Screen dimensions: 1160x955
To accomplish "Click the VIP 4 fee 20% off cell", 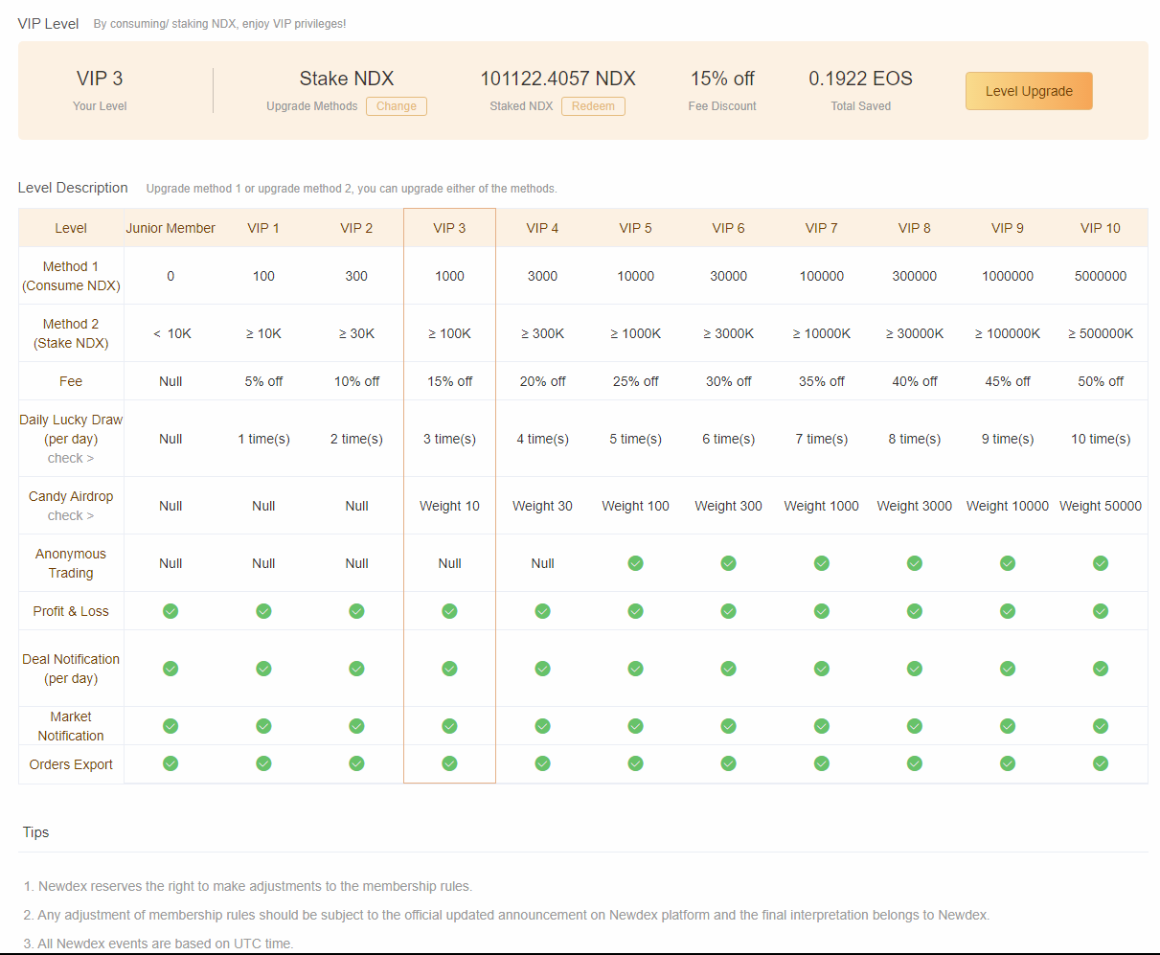I will tap(542, 381).
